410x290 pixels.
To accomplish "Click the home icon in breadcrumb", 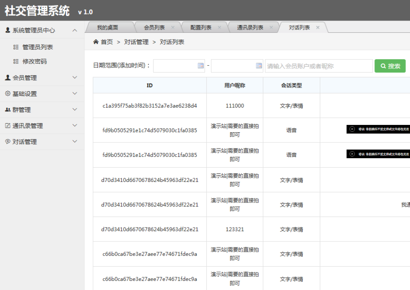I will click(x=96, y=42).
